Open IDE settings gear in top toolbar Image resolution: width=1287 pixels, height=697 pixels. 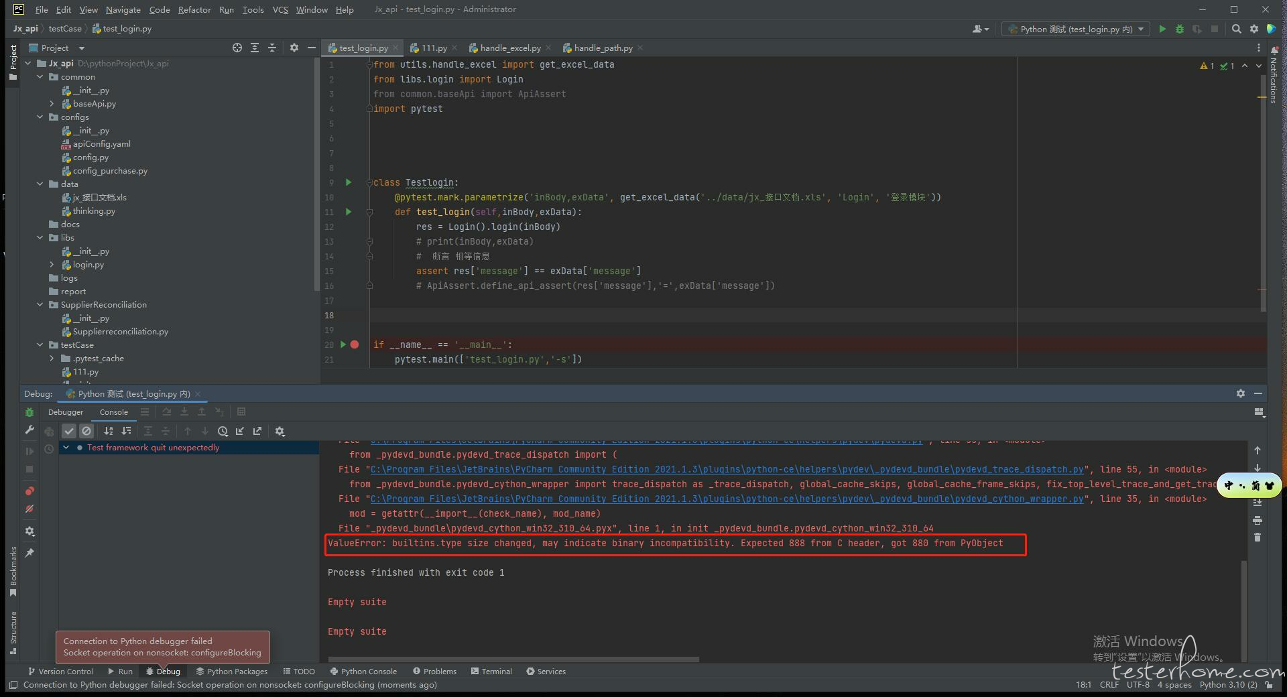click(x=1254, y=29)
